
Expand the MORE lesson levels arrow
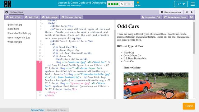tap(138, 4)
